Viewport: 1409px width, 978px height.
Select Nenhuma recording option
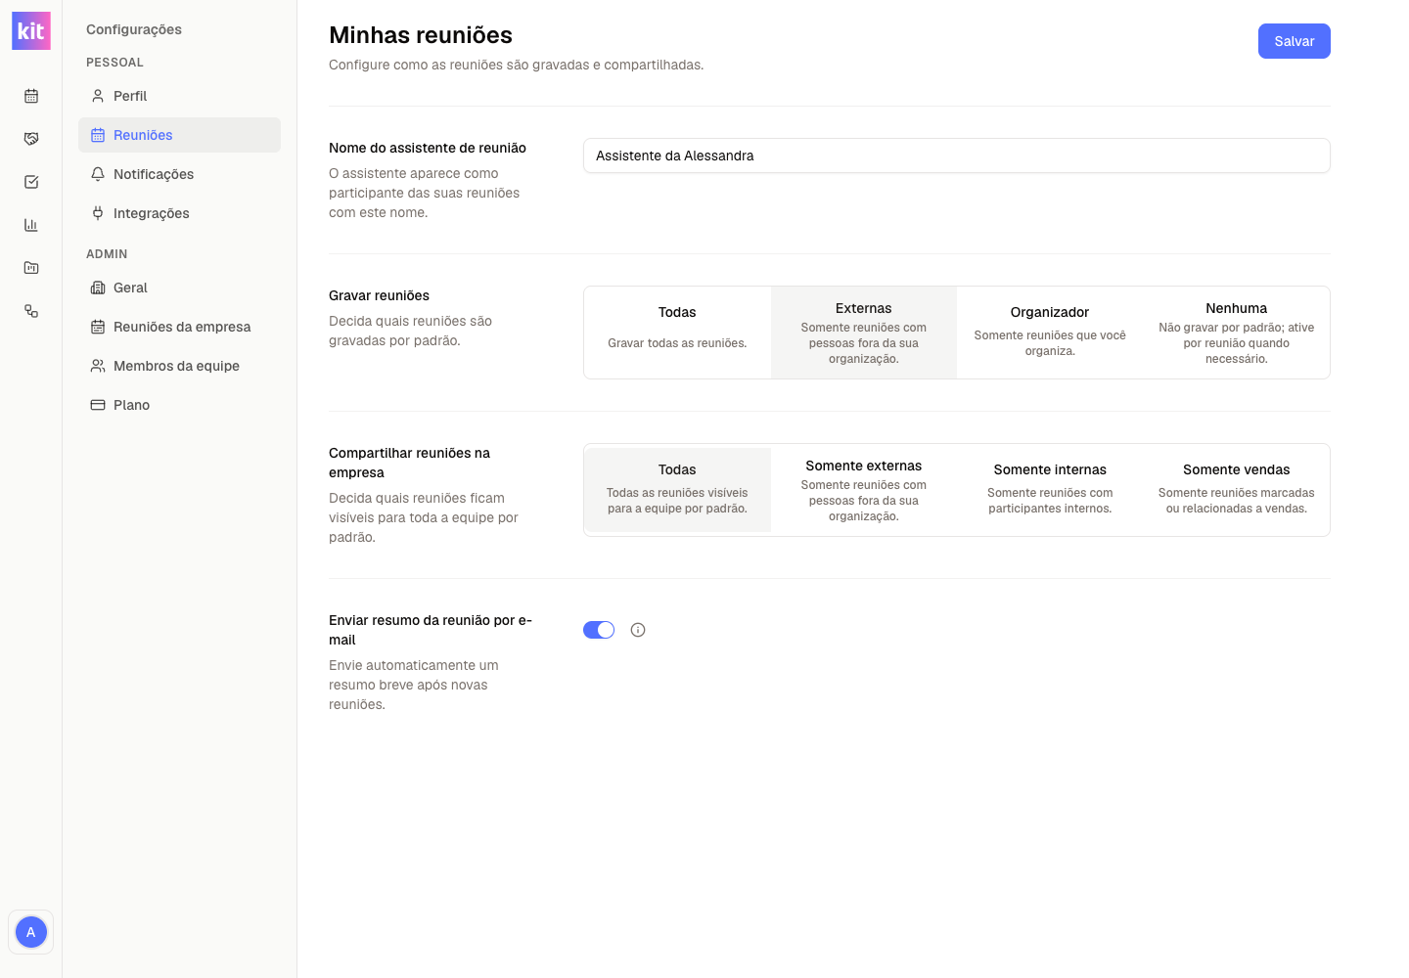coord(1237,333)
